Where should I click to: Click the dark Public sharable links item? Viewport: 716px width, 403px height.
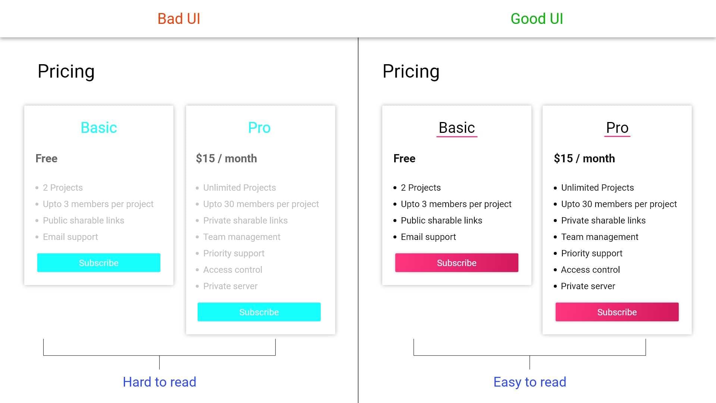click(442, 220)
